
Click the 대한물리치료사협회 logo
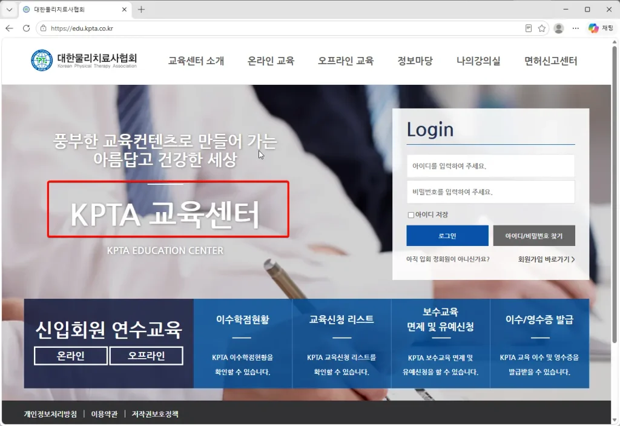pos(84,61)
